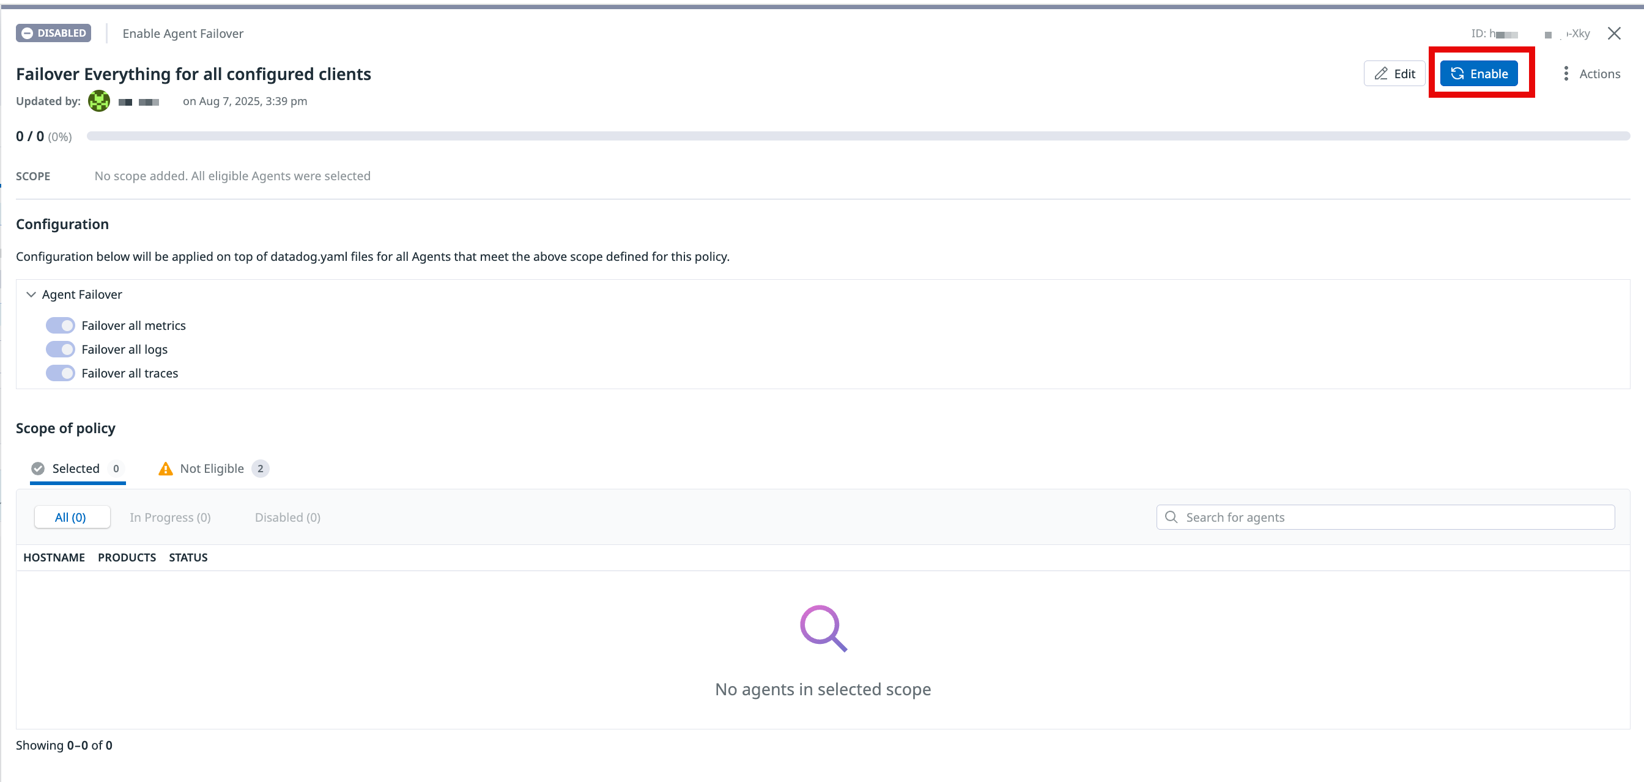Collapse the Agent Failover section

click(x=31, y=294)
